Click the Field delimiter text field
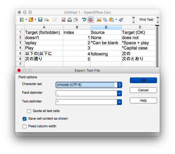The width and height of the screenshot is (175, 154). click(x=86, y=93)
